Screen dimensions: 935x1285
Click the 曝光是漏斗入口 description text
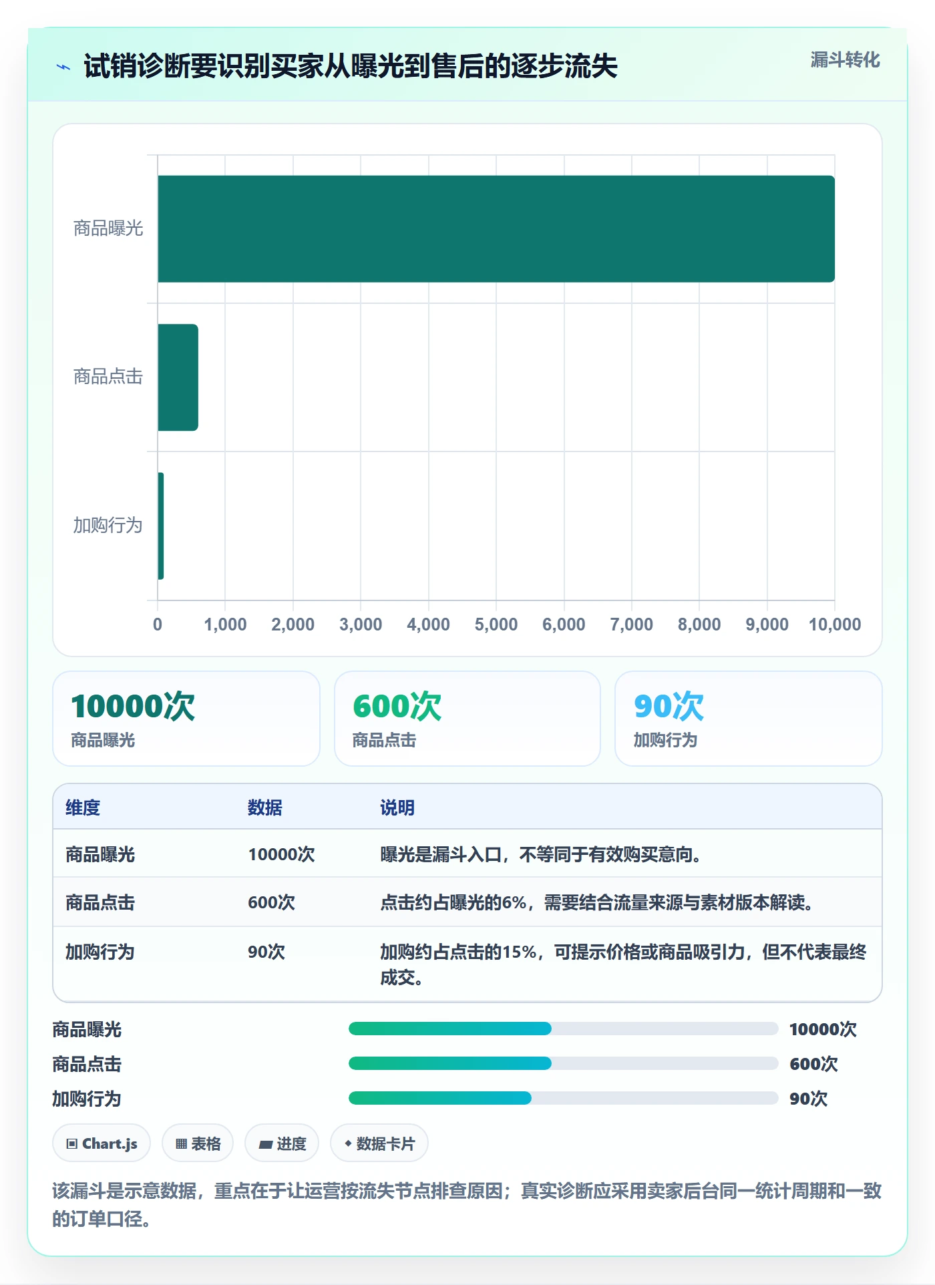pyautogui.click(x=540, y=854)
